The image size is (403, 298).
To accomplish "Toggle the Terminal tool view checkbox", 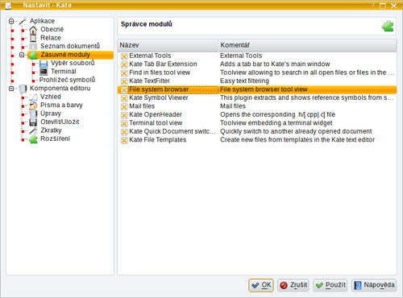I will tap(124, 123).
